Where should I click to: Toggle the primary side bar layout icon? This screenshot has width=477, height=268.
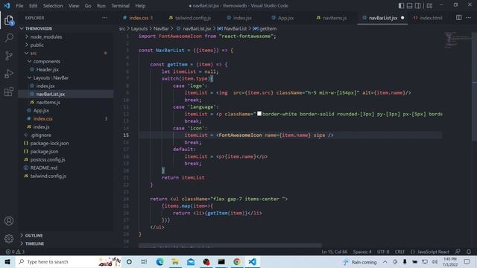click(x=401, y=5)
